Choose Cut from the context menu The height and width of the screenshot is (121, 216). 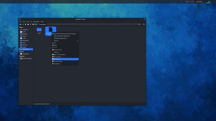point(65,43)
